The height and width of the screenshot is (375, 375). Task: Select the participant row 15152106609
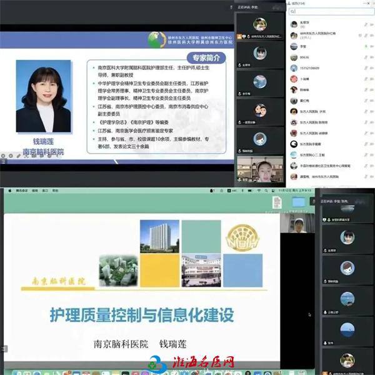331,68
